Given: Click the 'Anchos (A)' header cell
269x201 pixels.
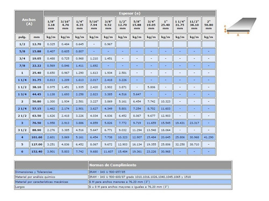Looking at the screenshot, I should [29, 21].
